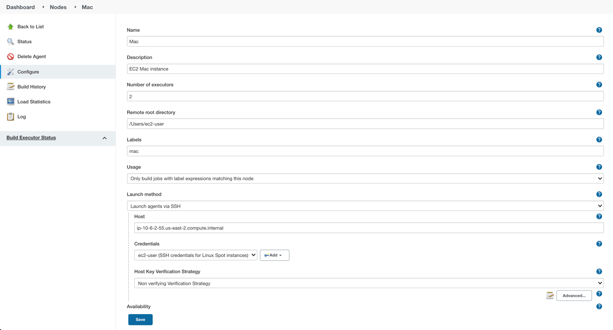Expand Host Key Verification Strategy dropdown

pos(368,283)
